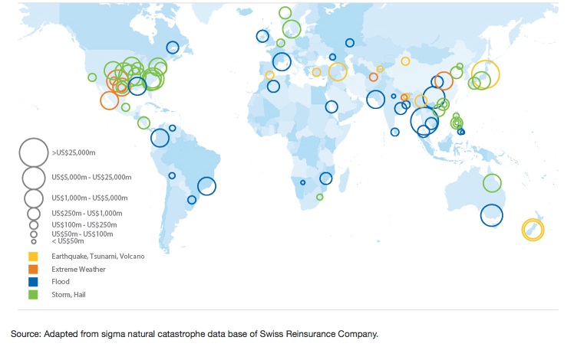Click the US$5,000m - US$25,000m legend circle

33,178
